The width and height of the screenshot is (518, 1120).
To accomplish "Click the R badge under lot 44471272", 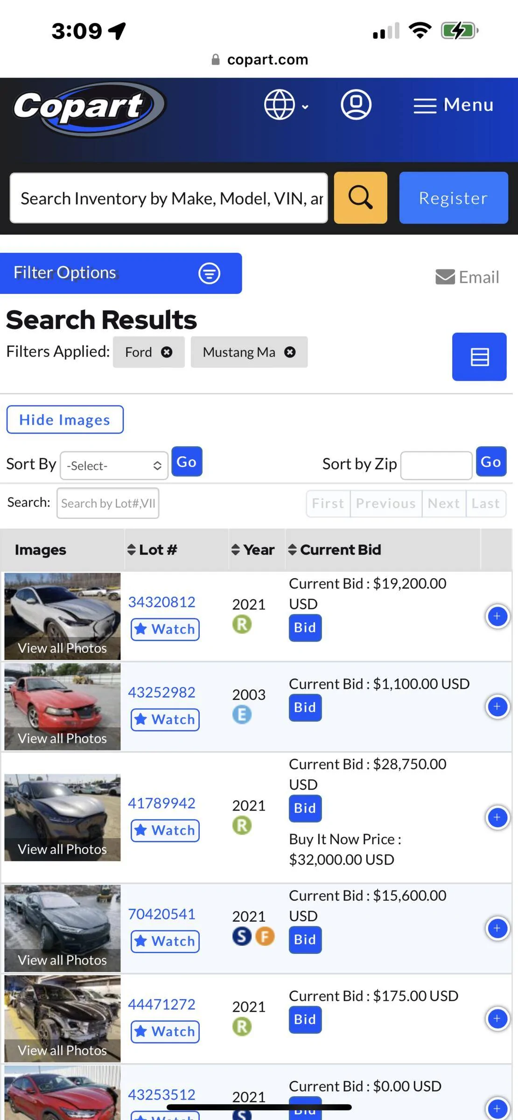I will pos(242,1026).
